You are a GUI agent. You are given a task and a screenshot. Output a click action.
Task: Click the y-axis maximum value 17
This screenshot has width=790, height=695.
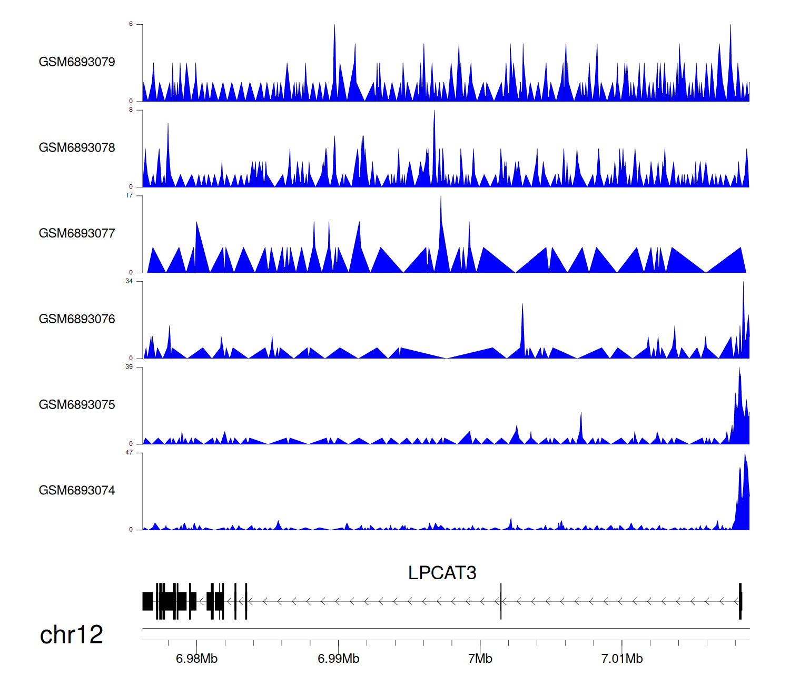(x=129, y=195)
